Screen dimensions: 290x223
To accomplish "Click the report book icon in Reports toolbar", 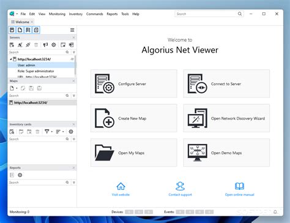I will [12, 175].
